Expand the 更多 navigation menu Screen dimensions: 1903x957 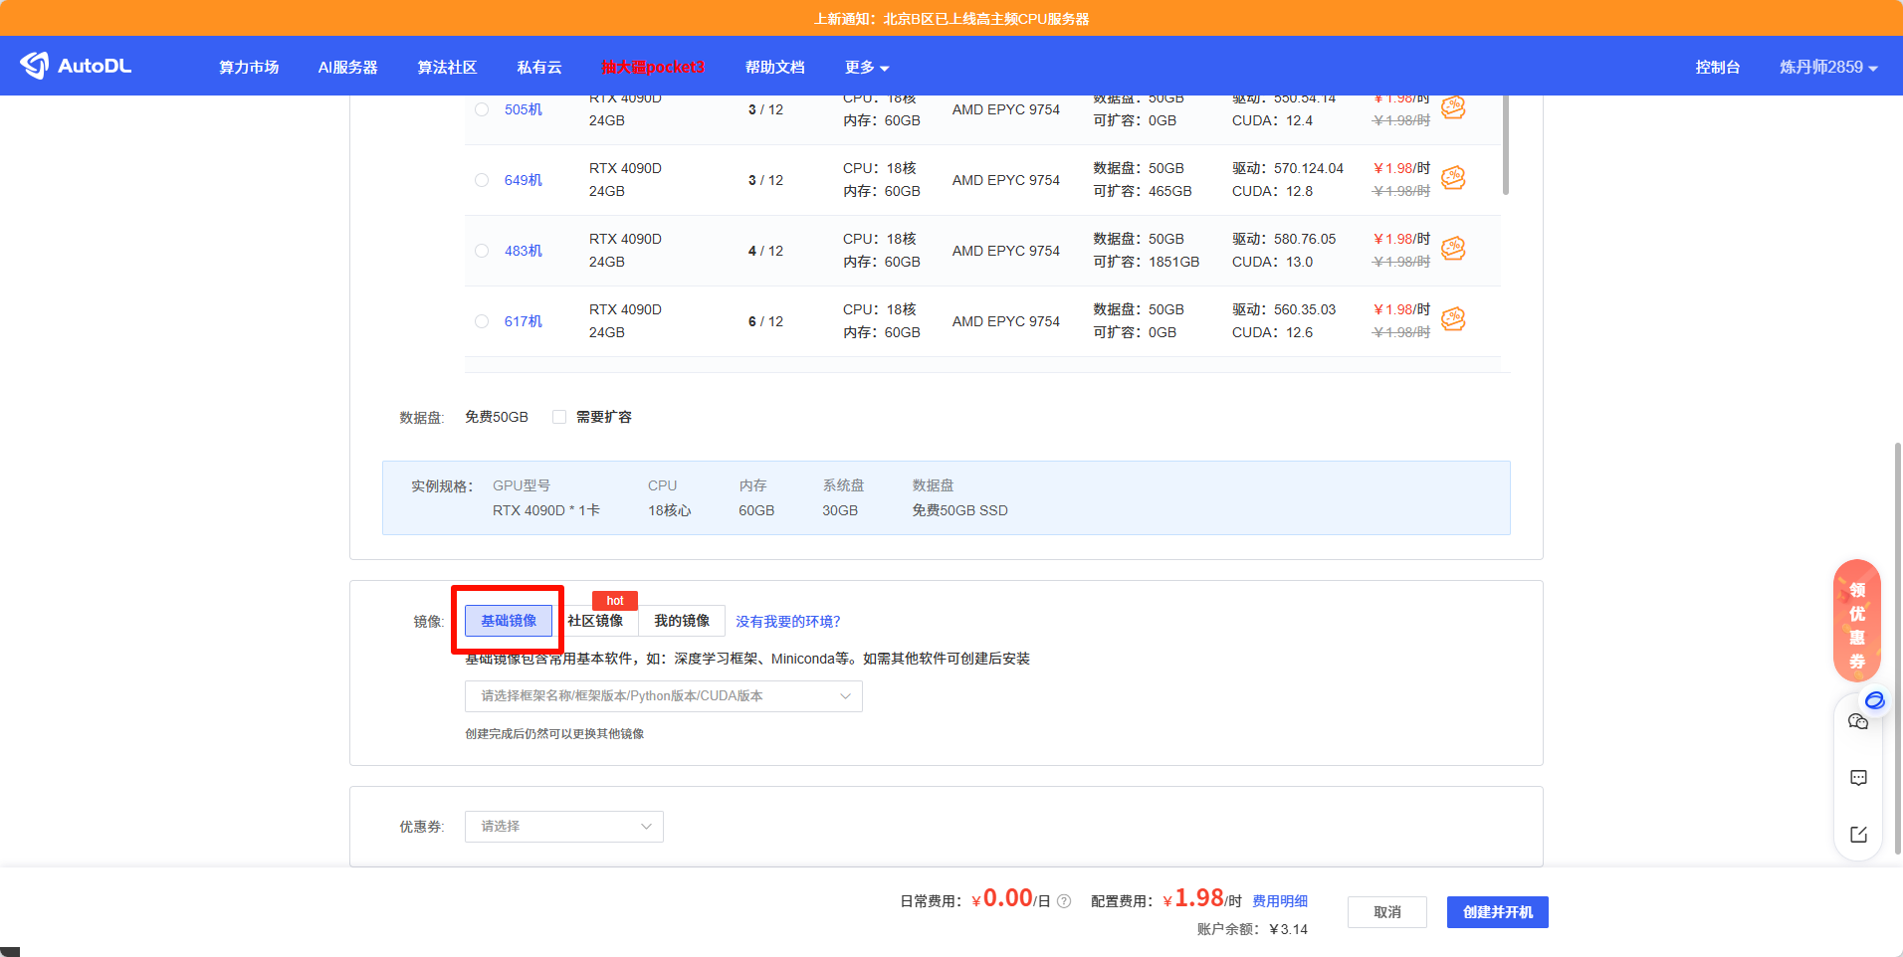tap(867, 67)
